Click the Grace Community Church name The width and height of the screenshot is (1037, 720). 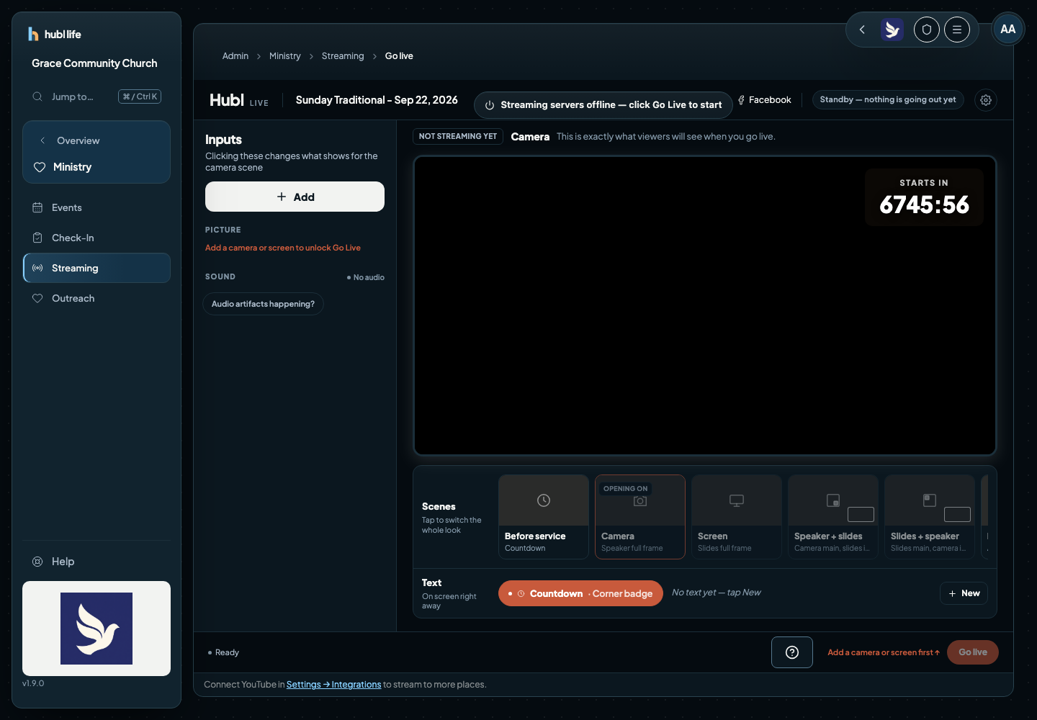coord(94,63)
